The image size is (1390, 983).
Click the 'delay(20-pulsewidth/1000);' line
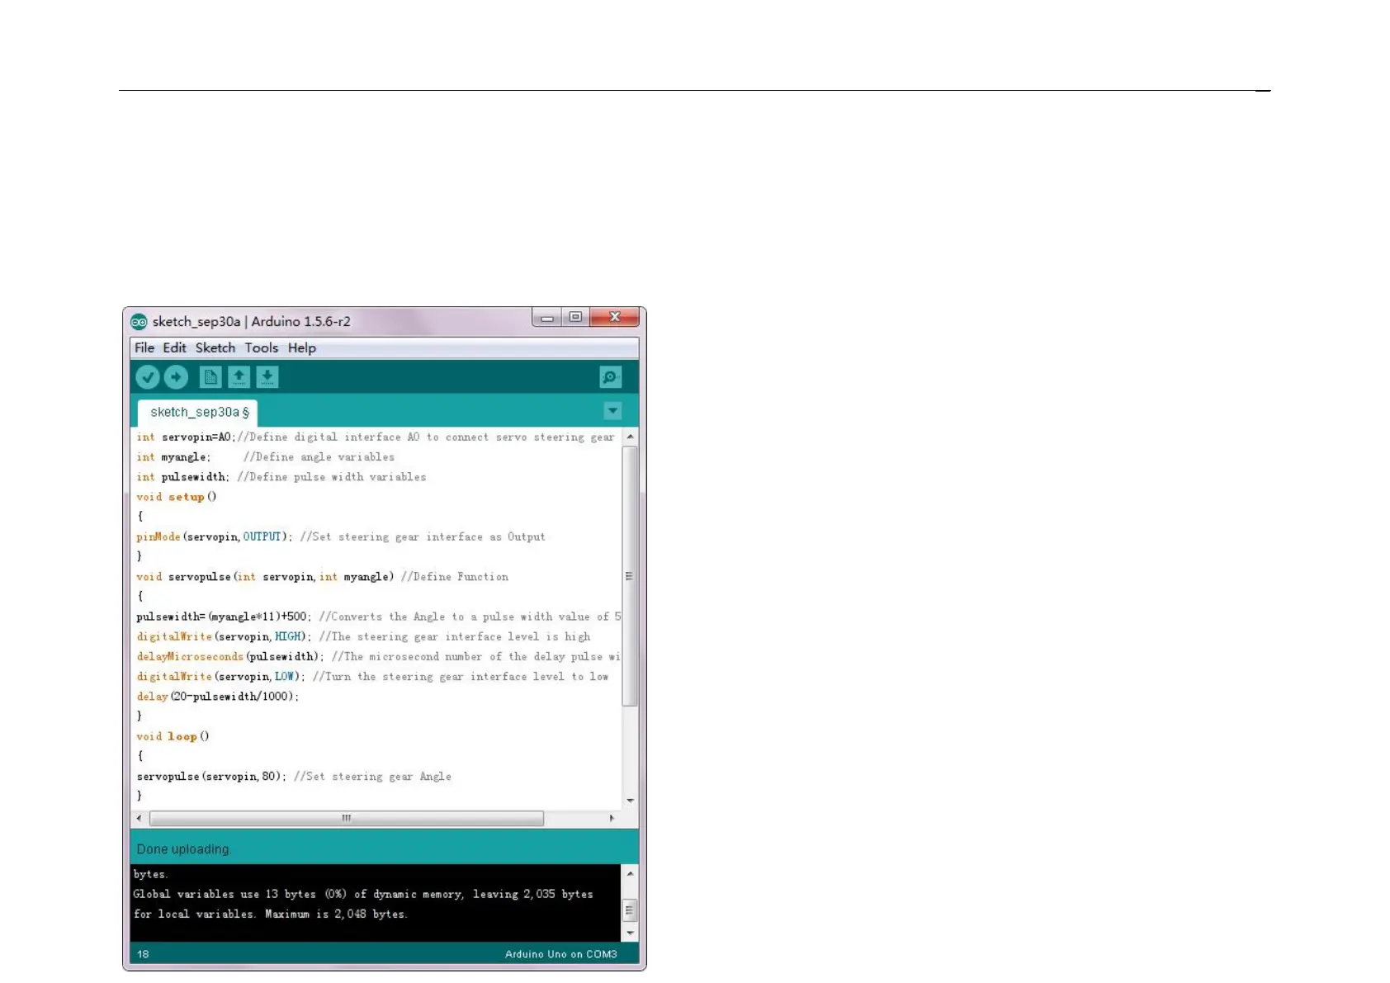pyautogui.click(x=218, y=697)
